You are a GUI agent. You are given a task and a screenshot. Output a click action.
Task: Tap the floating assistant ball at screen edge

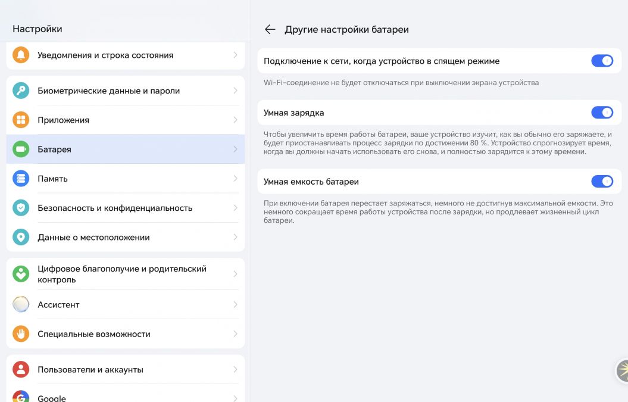[x=622, y=371]
